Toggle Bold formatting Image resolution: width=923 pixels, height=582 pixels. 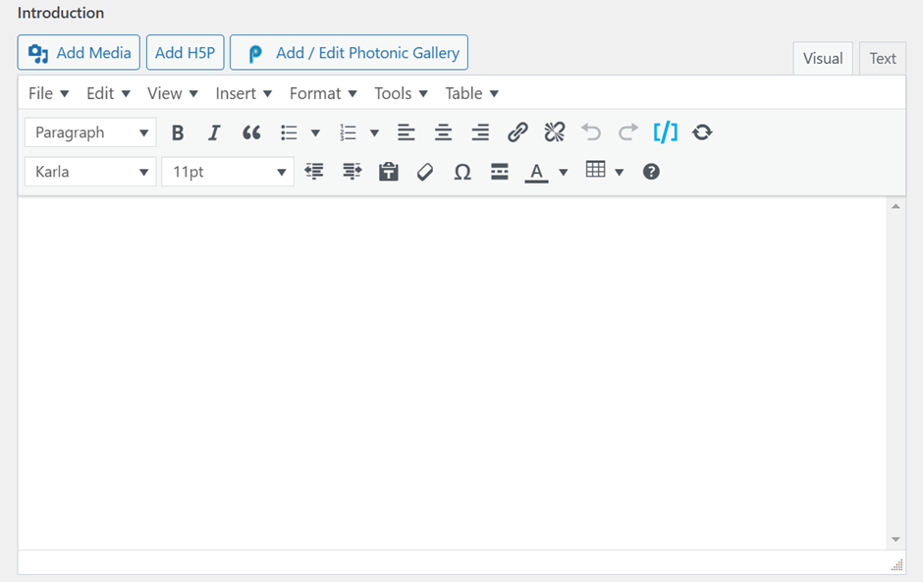[178, 132]
